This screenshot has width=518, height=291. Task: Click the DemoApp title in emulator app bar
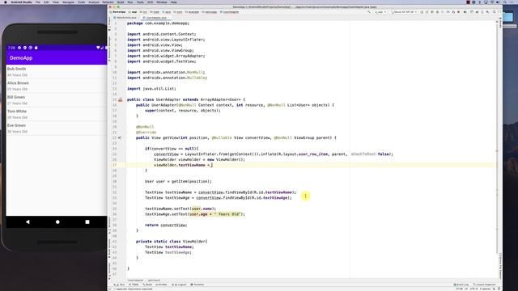[21, 58]
